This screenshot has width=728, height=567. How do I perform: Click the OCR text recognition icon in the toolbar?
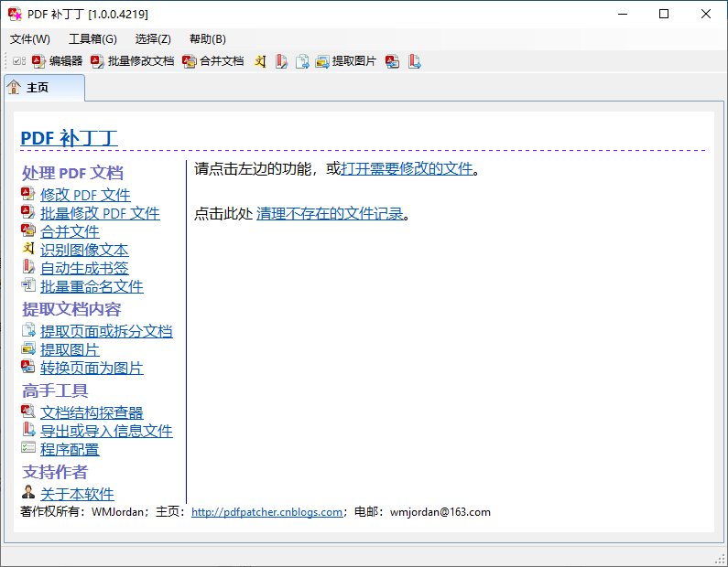[x=260, y=61]
